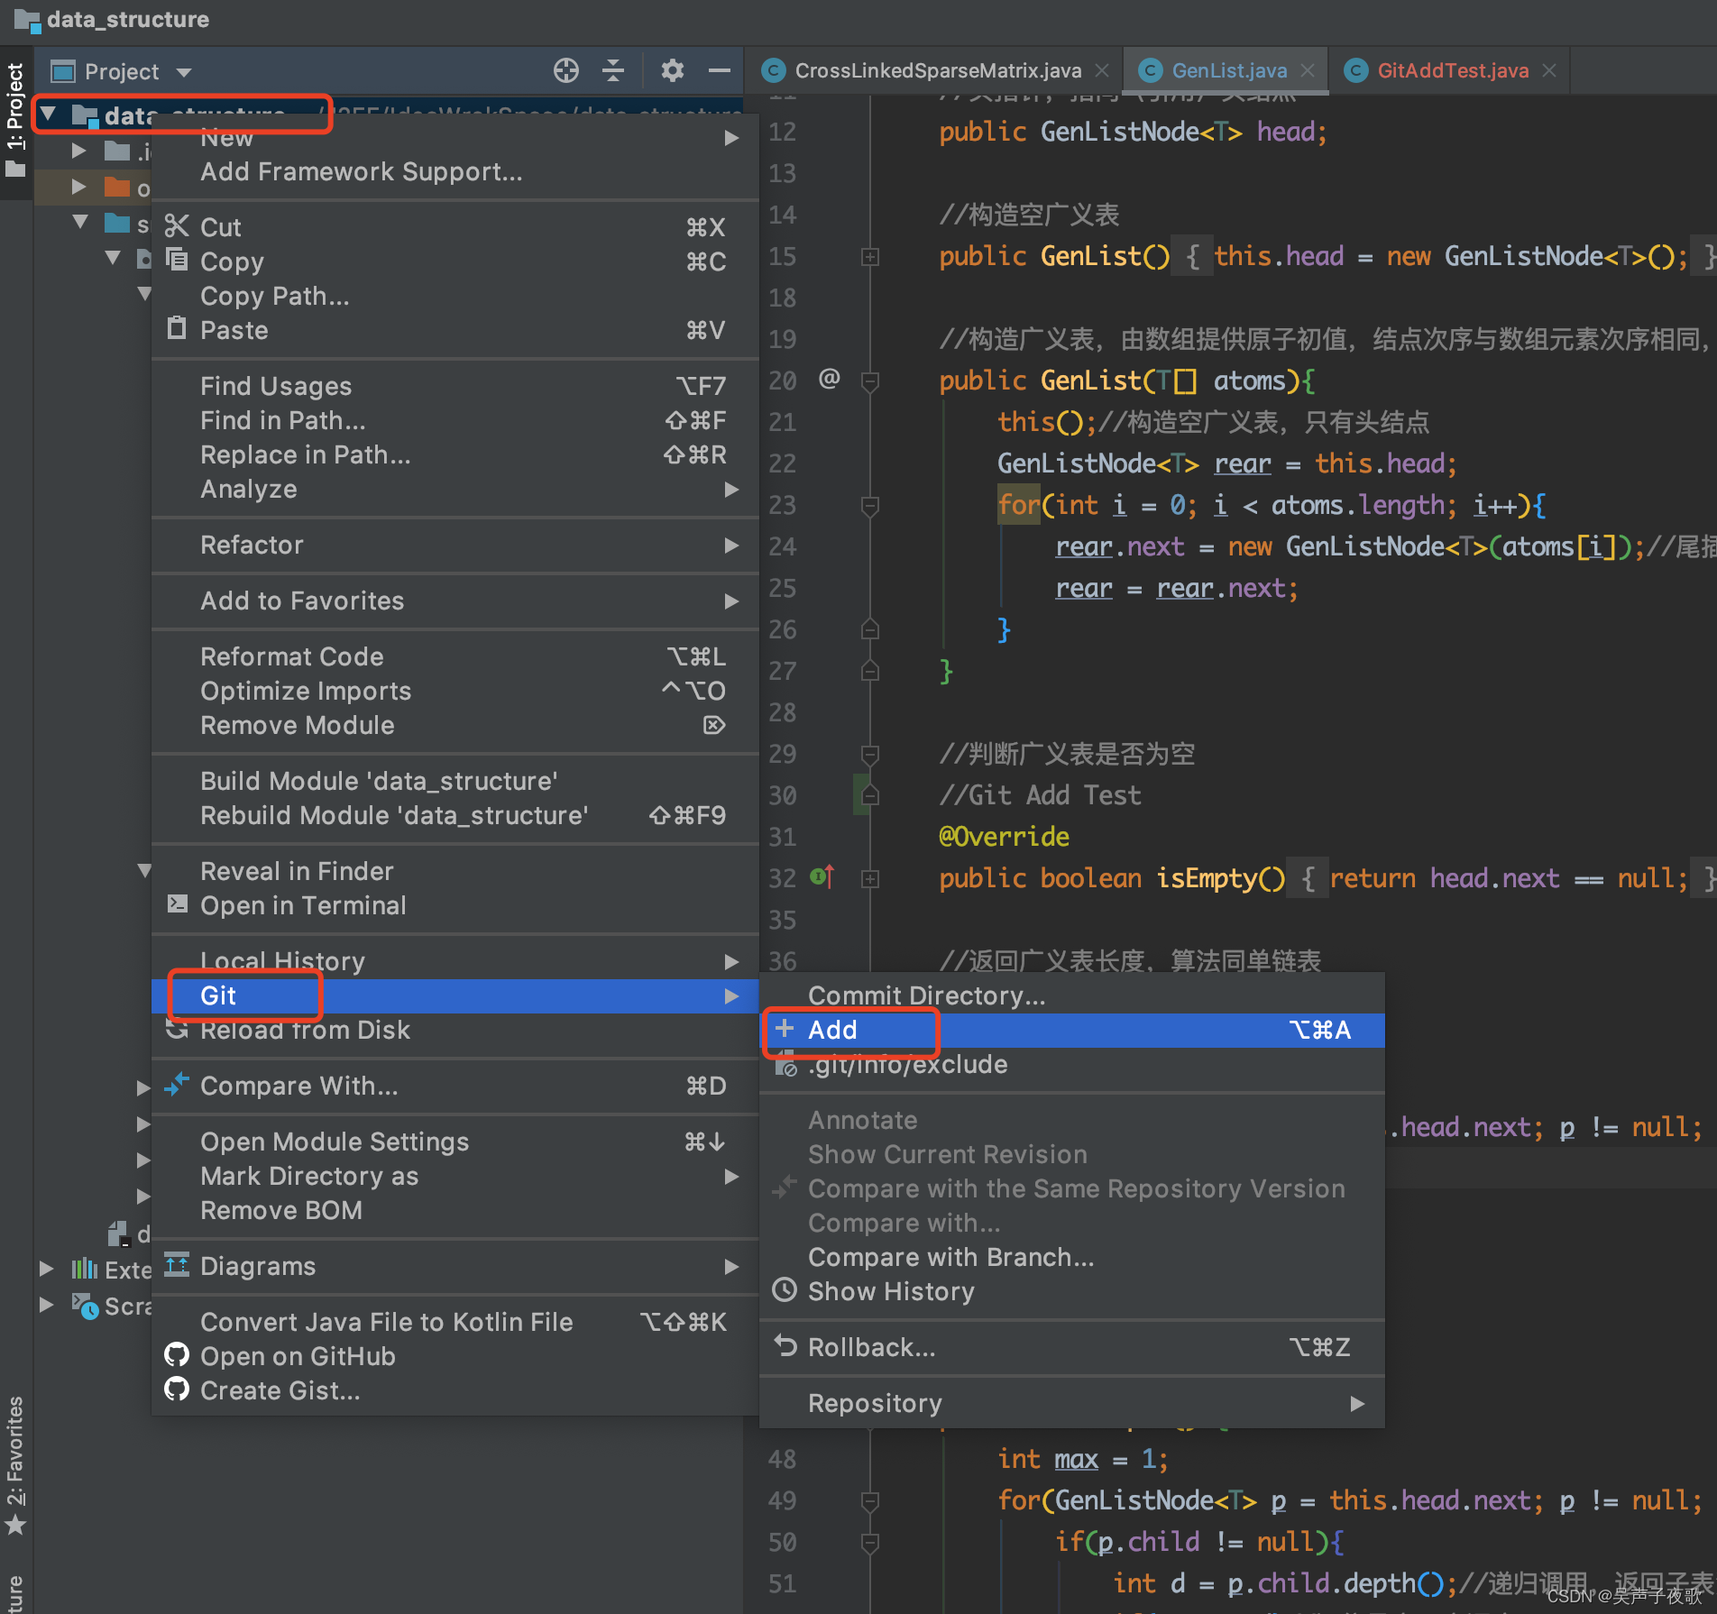Click the GenList.java class icon in tab
The height and width of the screenshot is (1614, 1717).
click(x=1150, y=70)
